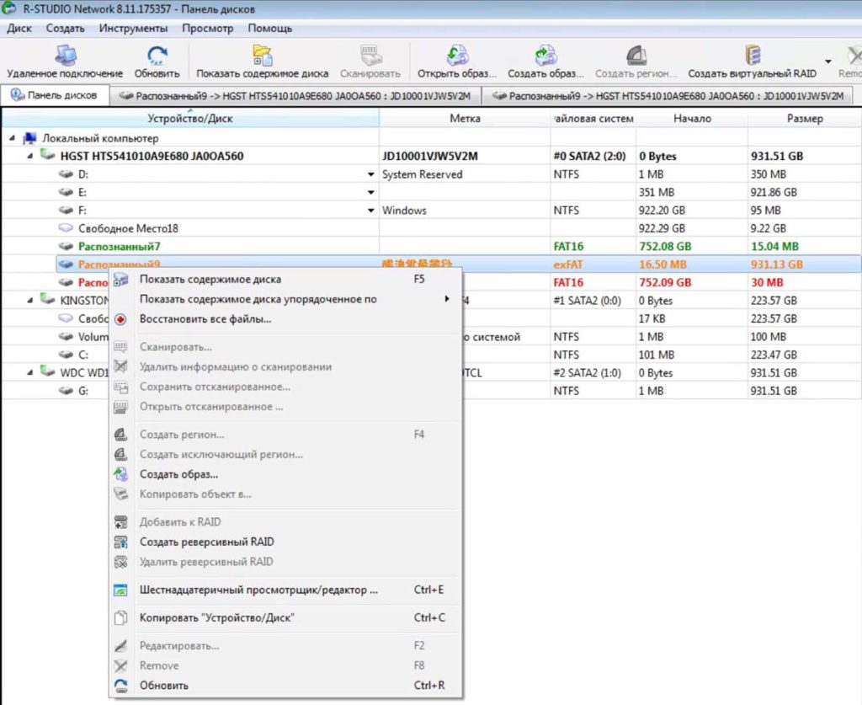
Task: Open the F: volume dropdown arrow
Action: (x=371, y=211)
